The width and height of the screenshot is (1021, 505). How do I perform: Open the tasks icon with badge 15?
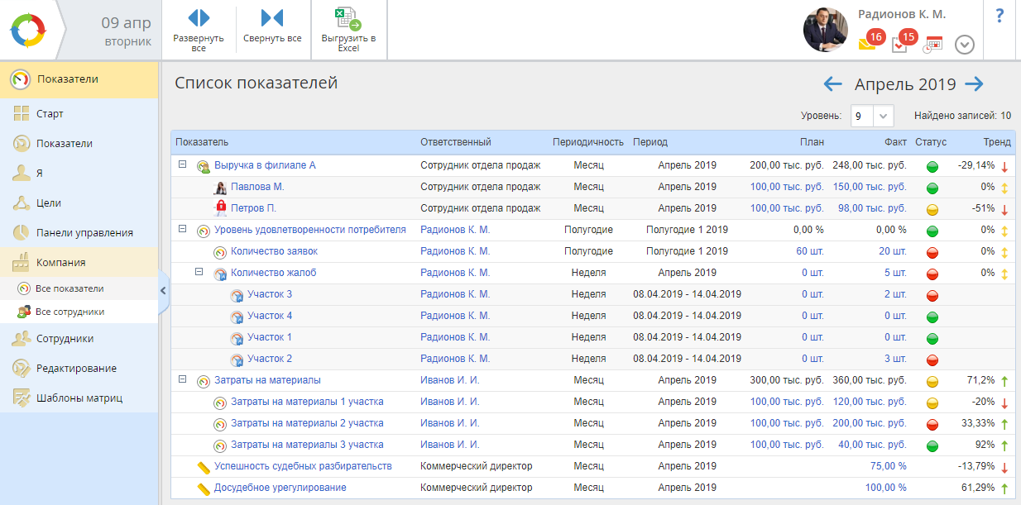point(900,44)
